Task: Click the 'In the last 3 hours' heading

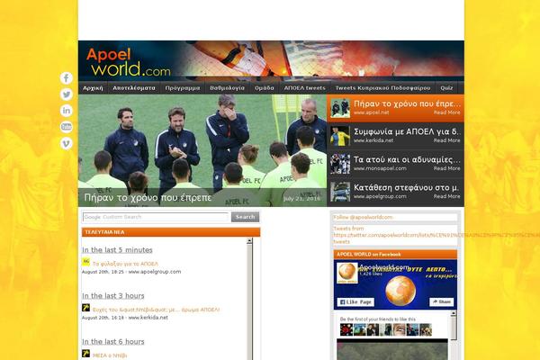Action: click(113, 296)
